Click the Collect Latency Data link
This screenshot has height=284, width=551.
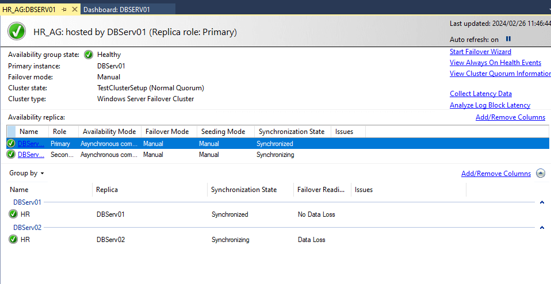click(481, 94)
